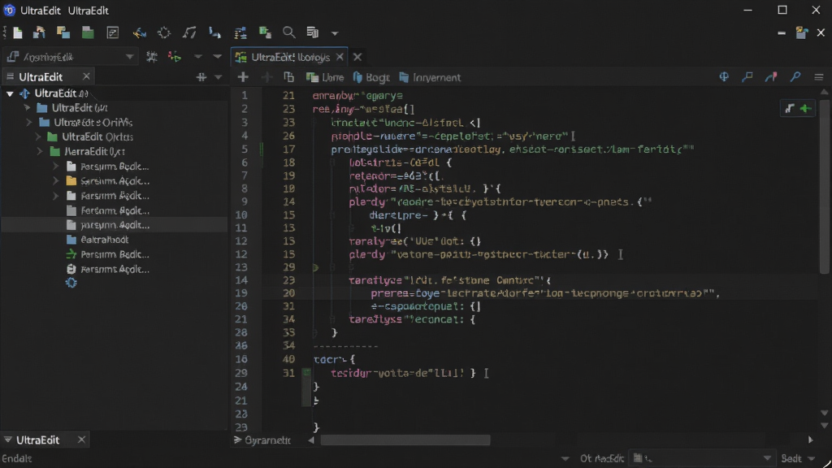Click the X button right of document tab
The image size is (832, 468).
click(x=357, y=57)
